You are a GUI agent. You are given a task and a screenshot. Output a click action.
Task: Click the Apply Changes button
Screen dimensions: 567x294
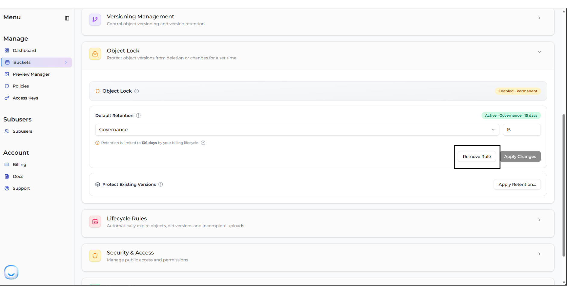point(520,156)
